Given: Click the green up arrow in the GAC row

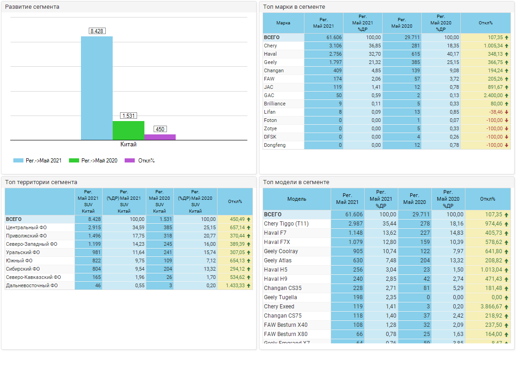Looking at the screenshot, I should pyautogui.click(x=506, y=96).
